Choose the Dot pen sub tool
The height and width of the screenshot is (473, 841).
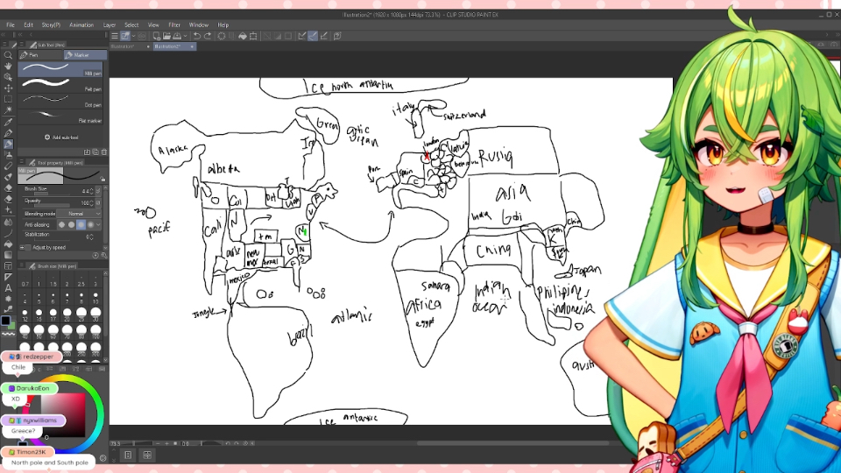[60, 100]
